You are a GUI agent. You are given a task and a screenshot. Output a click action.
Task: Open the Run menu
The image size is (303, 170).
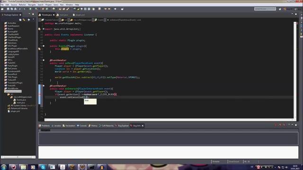pyautogui.click(x=62, y=5)
